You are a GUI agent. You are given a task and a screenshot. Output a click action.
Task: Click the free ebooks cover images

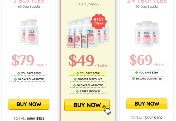(x=77, y=41)
